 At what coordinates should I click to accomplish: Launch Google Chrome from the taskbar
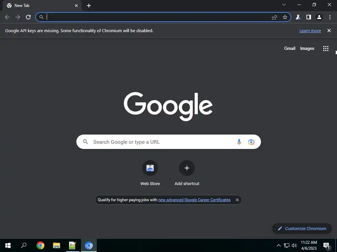pyautogui.click(x=40, y=245)
